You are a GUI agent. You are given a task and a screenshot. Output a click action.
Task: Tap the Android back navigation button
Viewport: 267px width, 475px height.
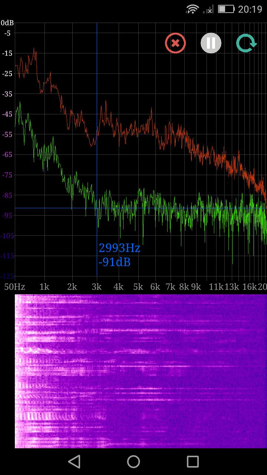(x=74, y=462)
